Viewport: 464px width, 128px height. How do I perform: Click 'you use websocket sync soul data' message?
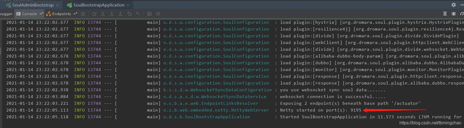coord(333,90)
